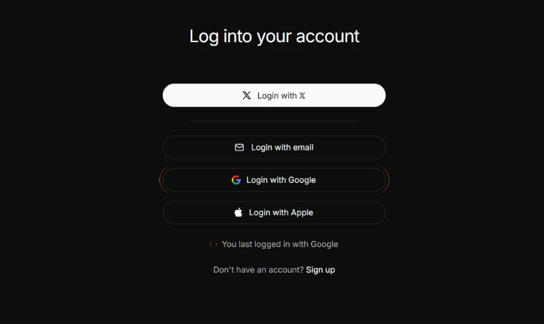Screen dimensions: 544x324
Task: Click the orange highlight arc right of Google button
Action: [387, 180]
